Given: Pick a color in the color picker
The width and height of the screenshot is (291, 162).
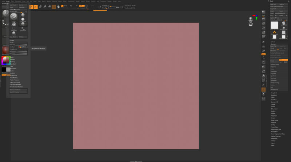Looking at the screenshot, I should tap(6, 60).
